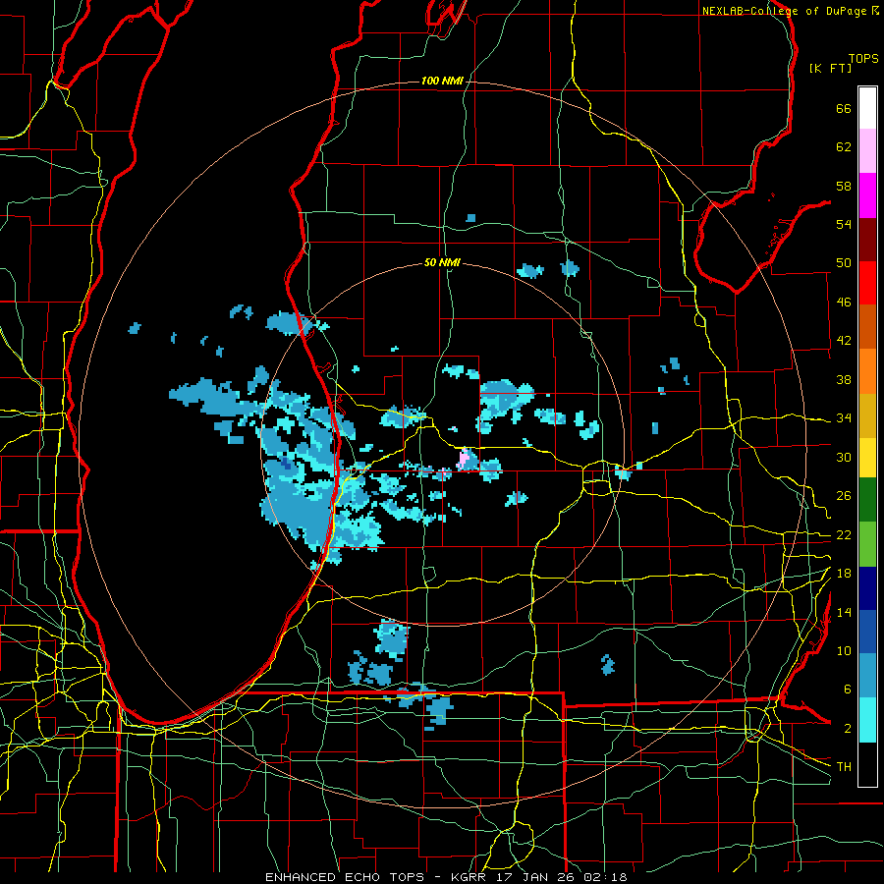
Task: Click the 'ENHANCED ECHO TOPS' caption text
Action: 345,877
